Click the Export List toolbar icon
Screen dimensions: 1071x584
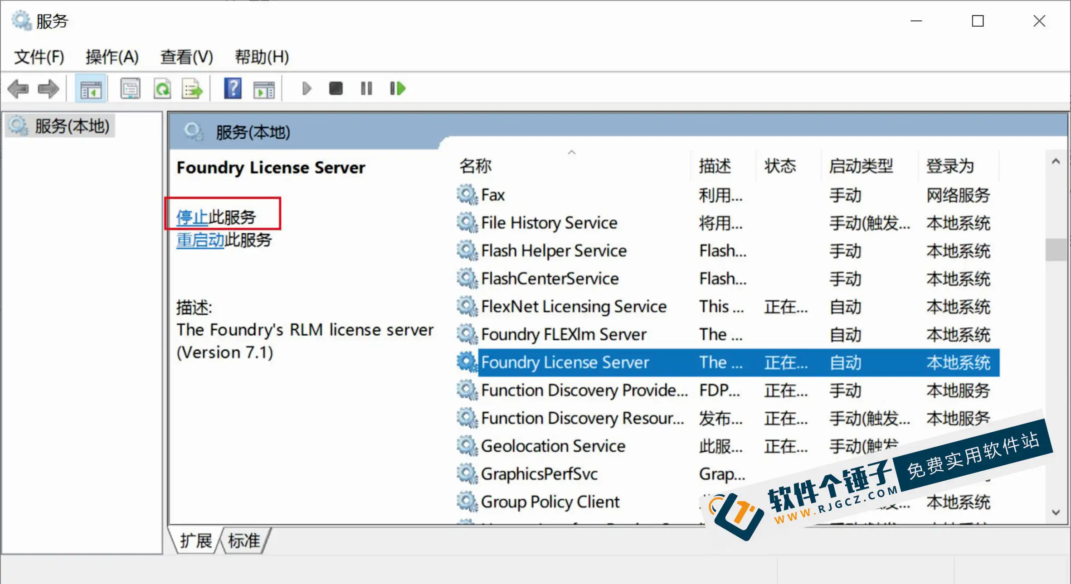[193, 88]
